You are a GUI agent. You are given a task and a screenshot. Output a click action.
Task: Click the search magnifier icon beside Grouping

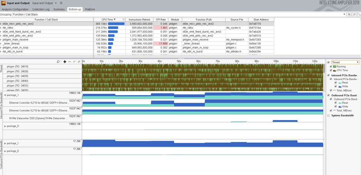tap(354, 14)
